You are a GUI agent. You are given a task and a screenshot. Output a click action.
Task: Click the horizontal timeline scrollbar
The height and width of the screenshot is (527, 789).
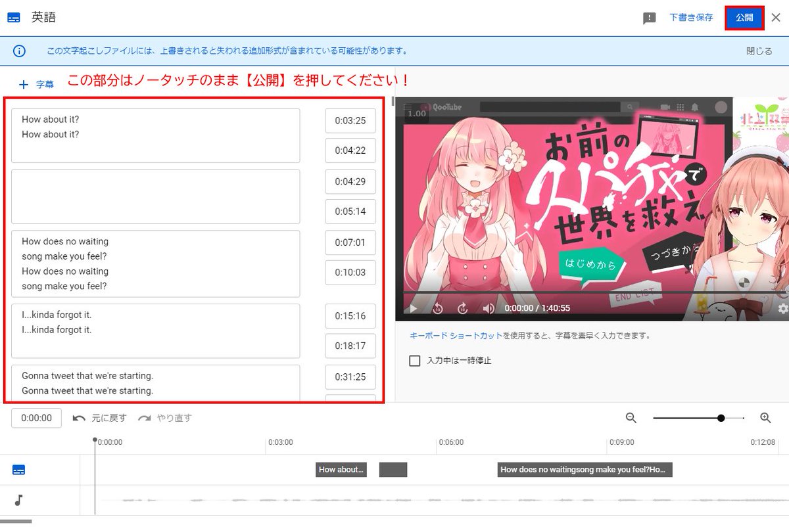coord(16,522)
